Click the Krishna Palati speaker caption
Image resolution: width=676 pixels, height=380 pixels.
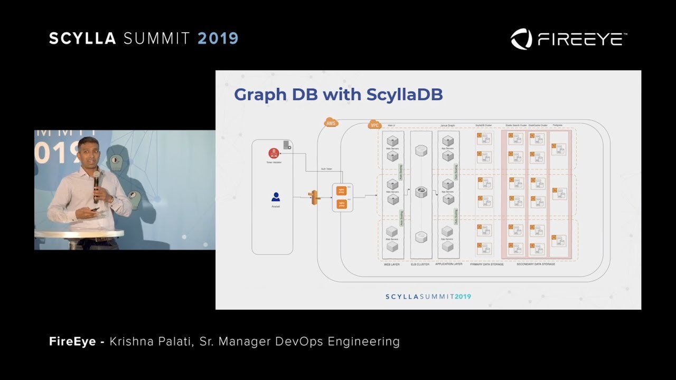click(x=224, y=341)
